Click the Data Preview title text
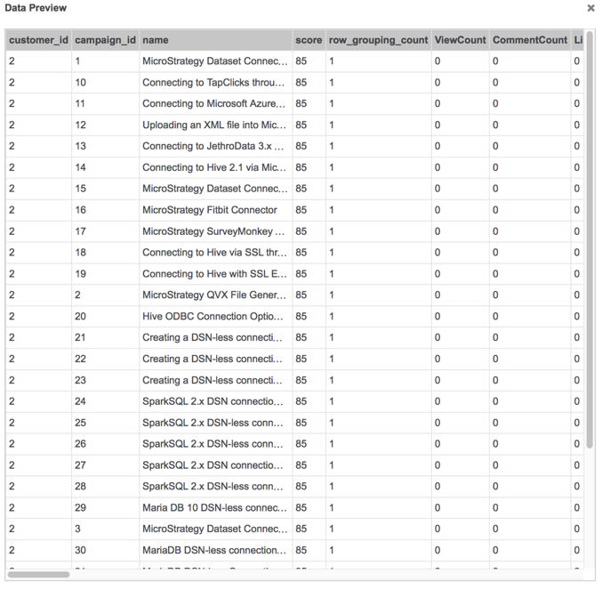Image resolution: width=602 pixels, height=590 pixels. click(x=36, y=8)
